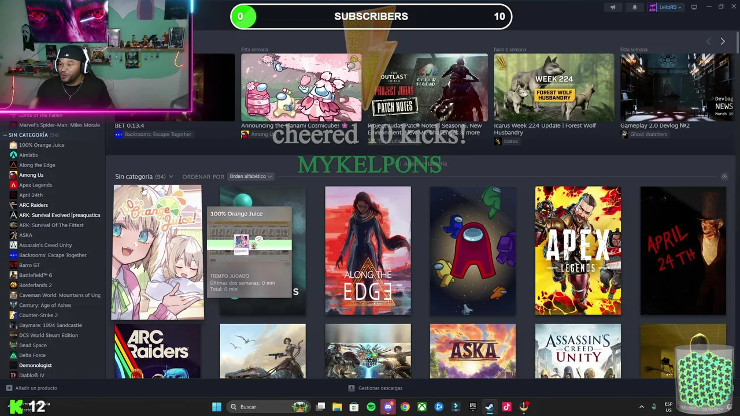Open the Xbox app from the taskbar
The height and width of the screenshot is (416, 740).
point(422,407)
